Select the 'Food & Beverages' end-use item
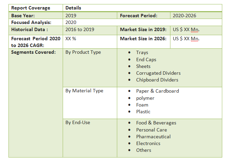 click(x=156, y=123)
